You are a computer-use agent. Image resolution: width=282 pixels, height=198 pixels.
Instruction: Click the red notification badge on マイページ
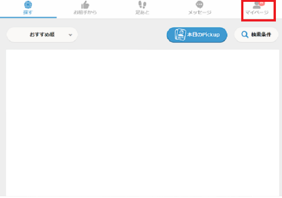pyautogui.click(x=262, y=4)
